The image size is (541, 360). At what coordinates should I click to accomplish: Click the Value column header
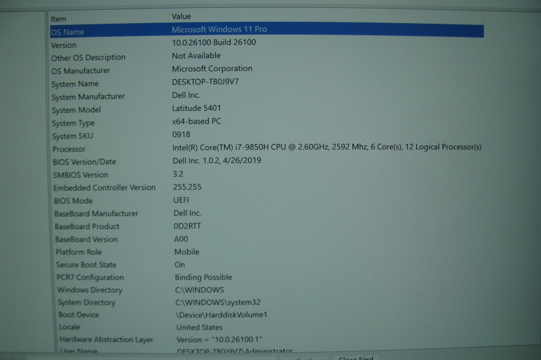pos(181,17)
